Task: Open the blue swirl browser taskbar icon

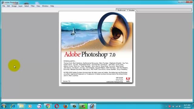Action: (x=39, y=106)
